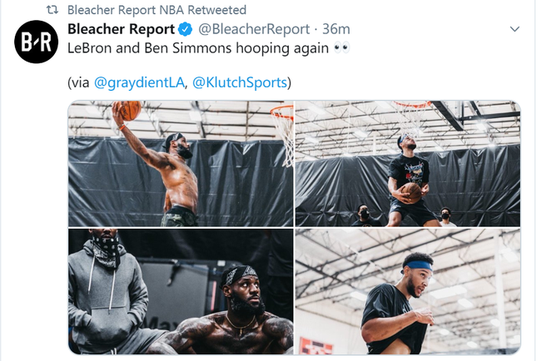
Task: Click the eyes emoji in the tweet
Action: point(341,48)
